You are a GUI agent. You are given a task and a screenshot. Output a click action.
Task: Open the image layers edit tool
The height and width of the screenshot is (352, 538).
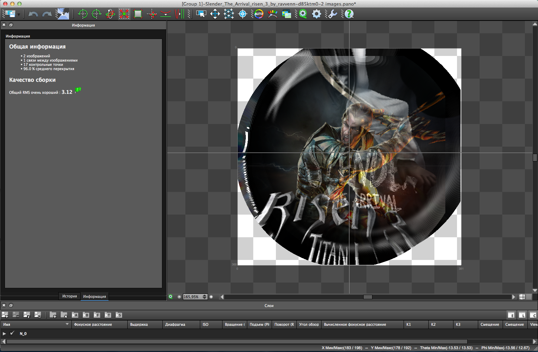287,14
